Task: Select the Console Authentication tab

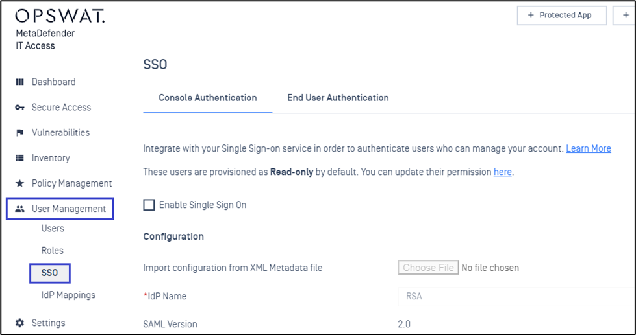Action: 208,98
